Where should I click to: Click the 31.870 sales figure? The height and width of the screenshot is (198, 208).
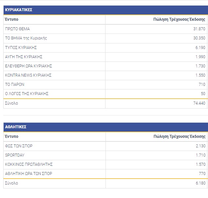[x=199, y=29]
